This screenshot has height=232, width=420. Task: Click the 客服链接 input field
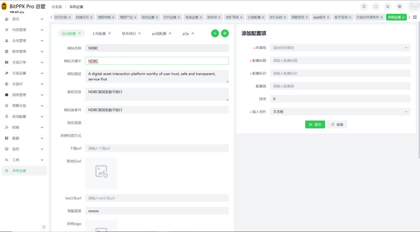(157, 211)
